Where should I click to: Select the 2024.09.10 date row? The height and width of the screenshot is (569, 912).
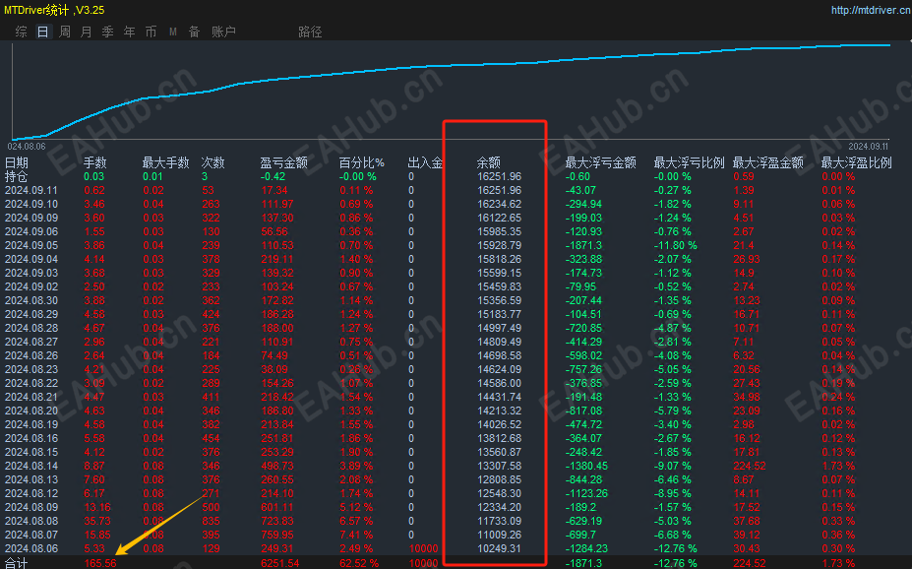pos(31,204)
